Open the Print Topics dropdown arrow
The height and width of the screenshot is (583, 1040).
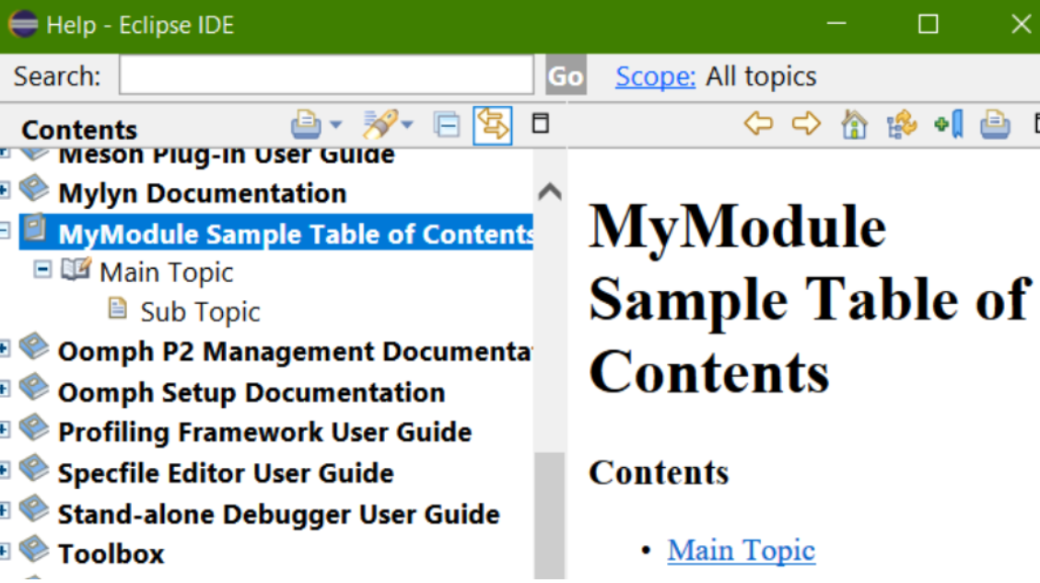pyautogui.click(x=335, y=124)
